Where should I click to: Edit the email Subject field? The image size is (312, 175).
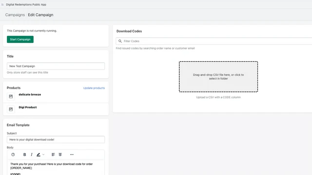tap(56, 140)
